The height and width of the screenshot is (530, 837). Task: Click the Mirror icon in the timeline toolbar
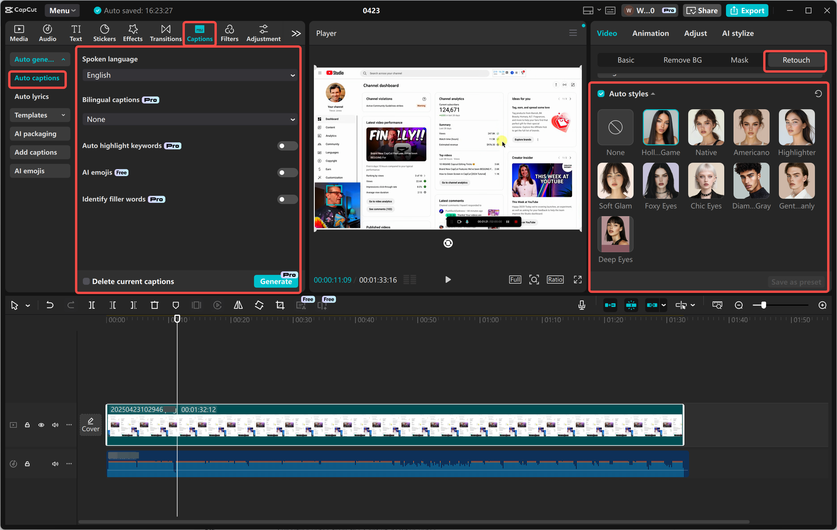pos(238,305)
